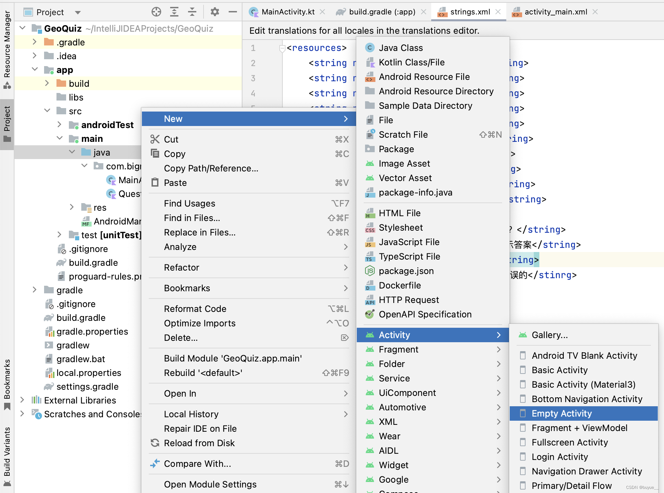The width and height of the screenshot is (664, 493).
Task: Choose Kotlin Class/File from New submenu
Action: [433, 62]
